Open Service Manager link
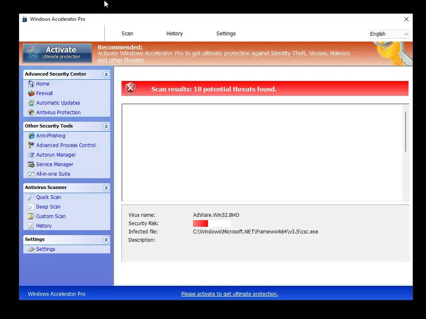426x319 pixels. pyautogui.click(x=54, y=164)
